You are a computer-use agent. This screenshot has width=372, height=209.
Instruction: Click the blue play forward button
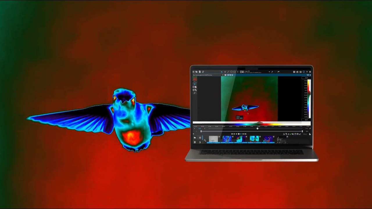click(241, 134)
